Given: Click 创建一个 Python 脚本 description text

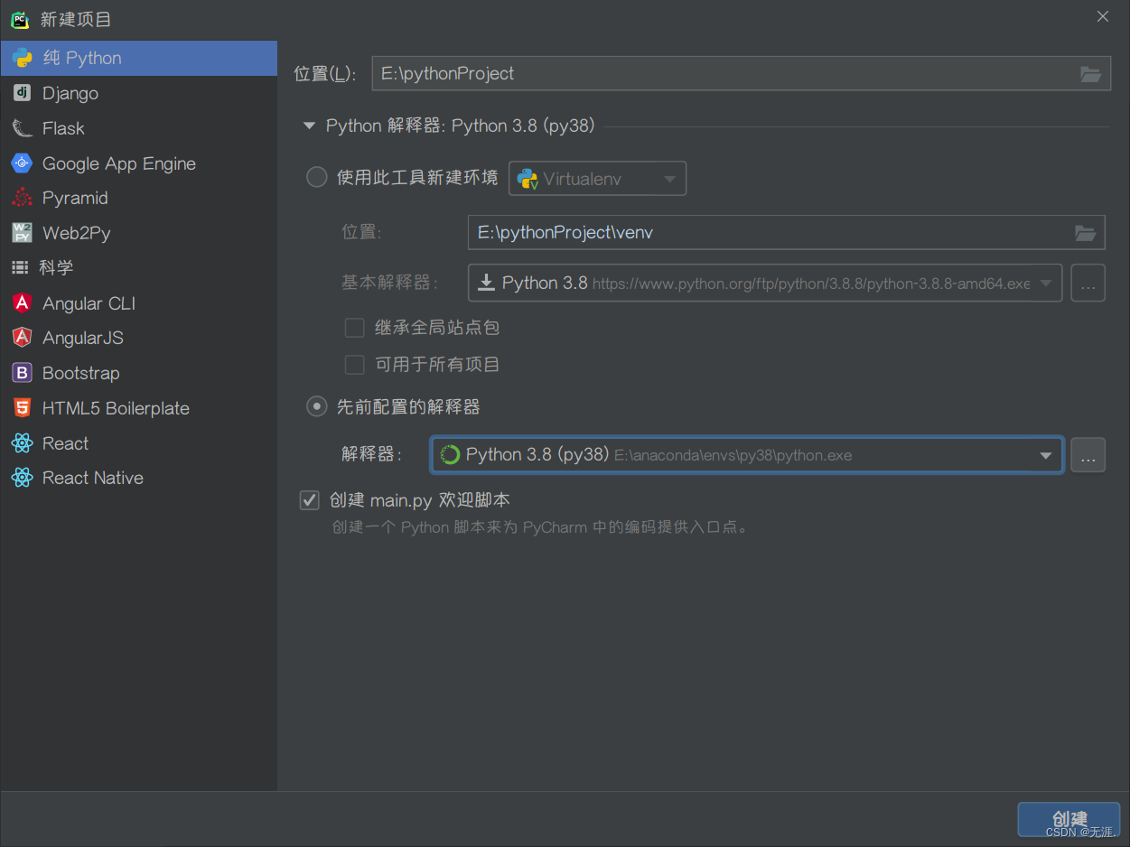Looking at the screenshot, I should click(539, 527).
